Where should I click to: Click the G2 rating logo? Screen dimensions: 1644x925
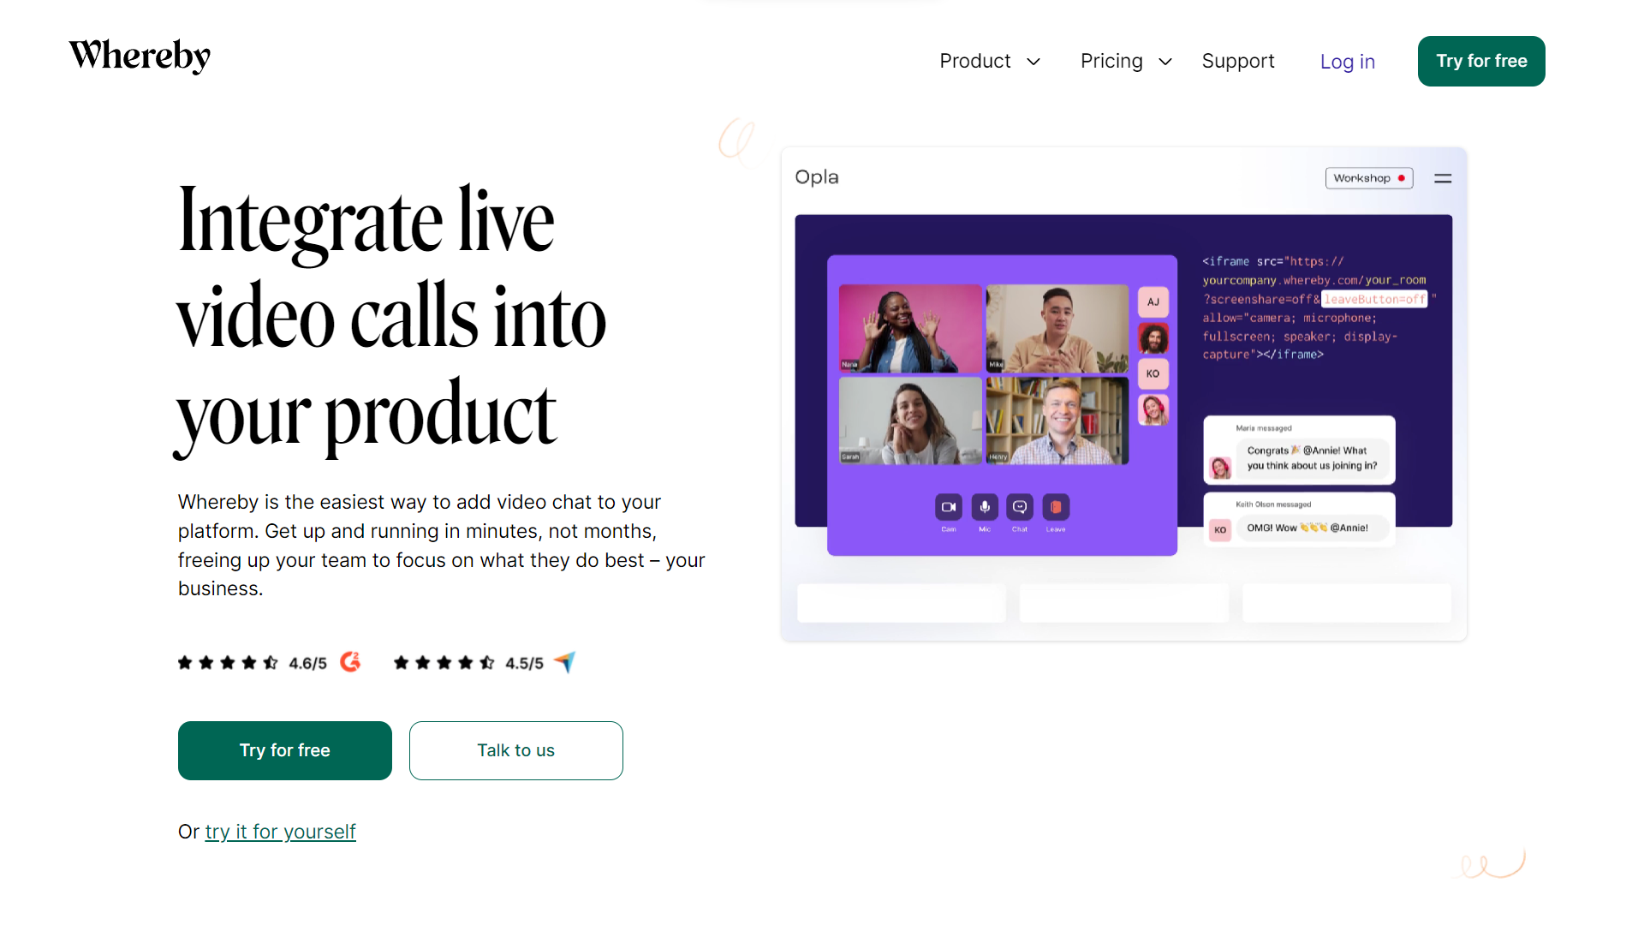pyautogui.click(x=350, y=662)
